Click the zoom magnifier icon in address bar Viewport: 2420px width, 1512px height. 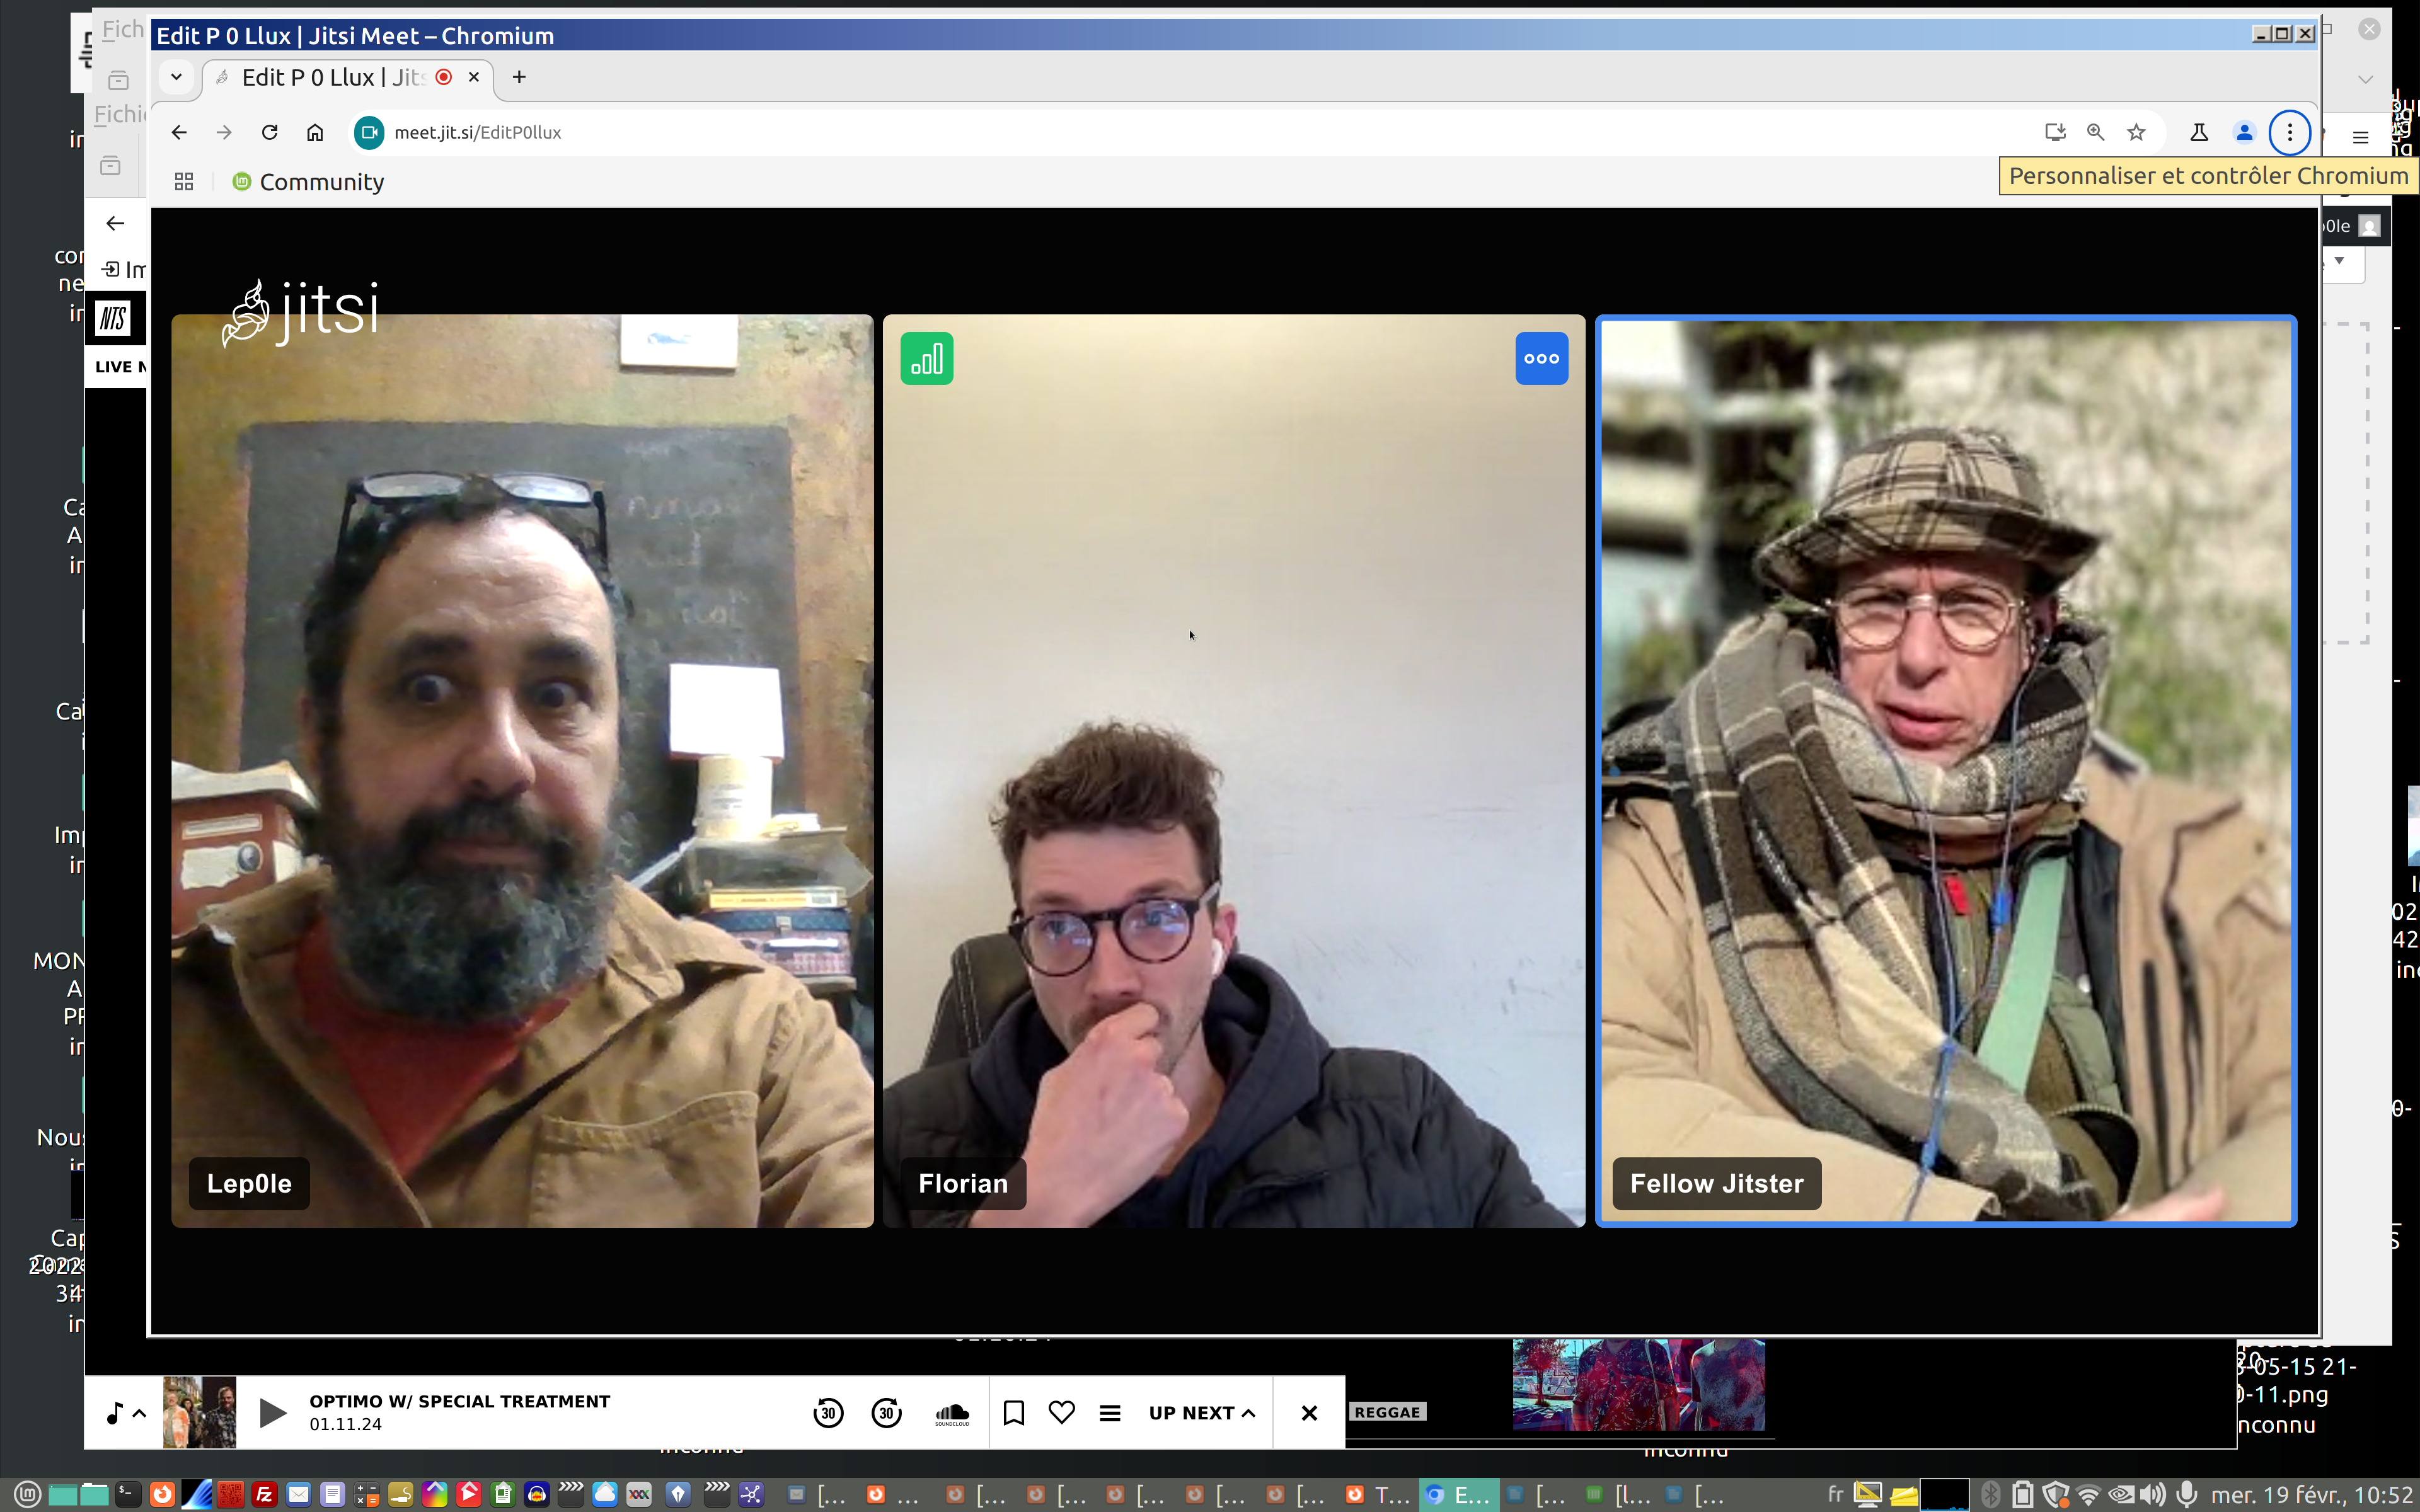pos(2095,132)
